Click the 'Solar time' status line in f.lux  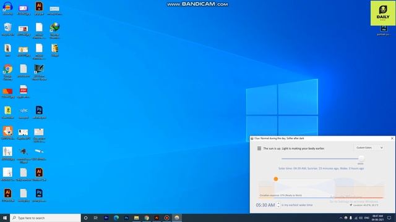321,168
